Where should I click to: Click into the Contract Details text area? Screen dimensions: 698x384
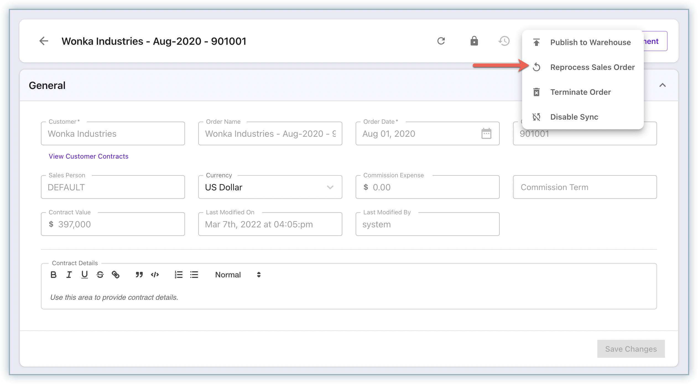coord(349,298)
